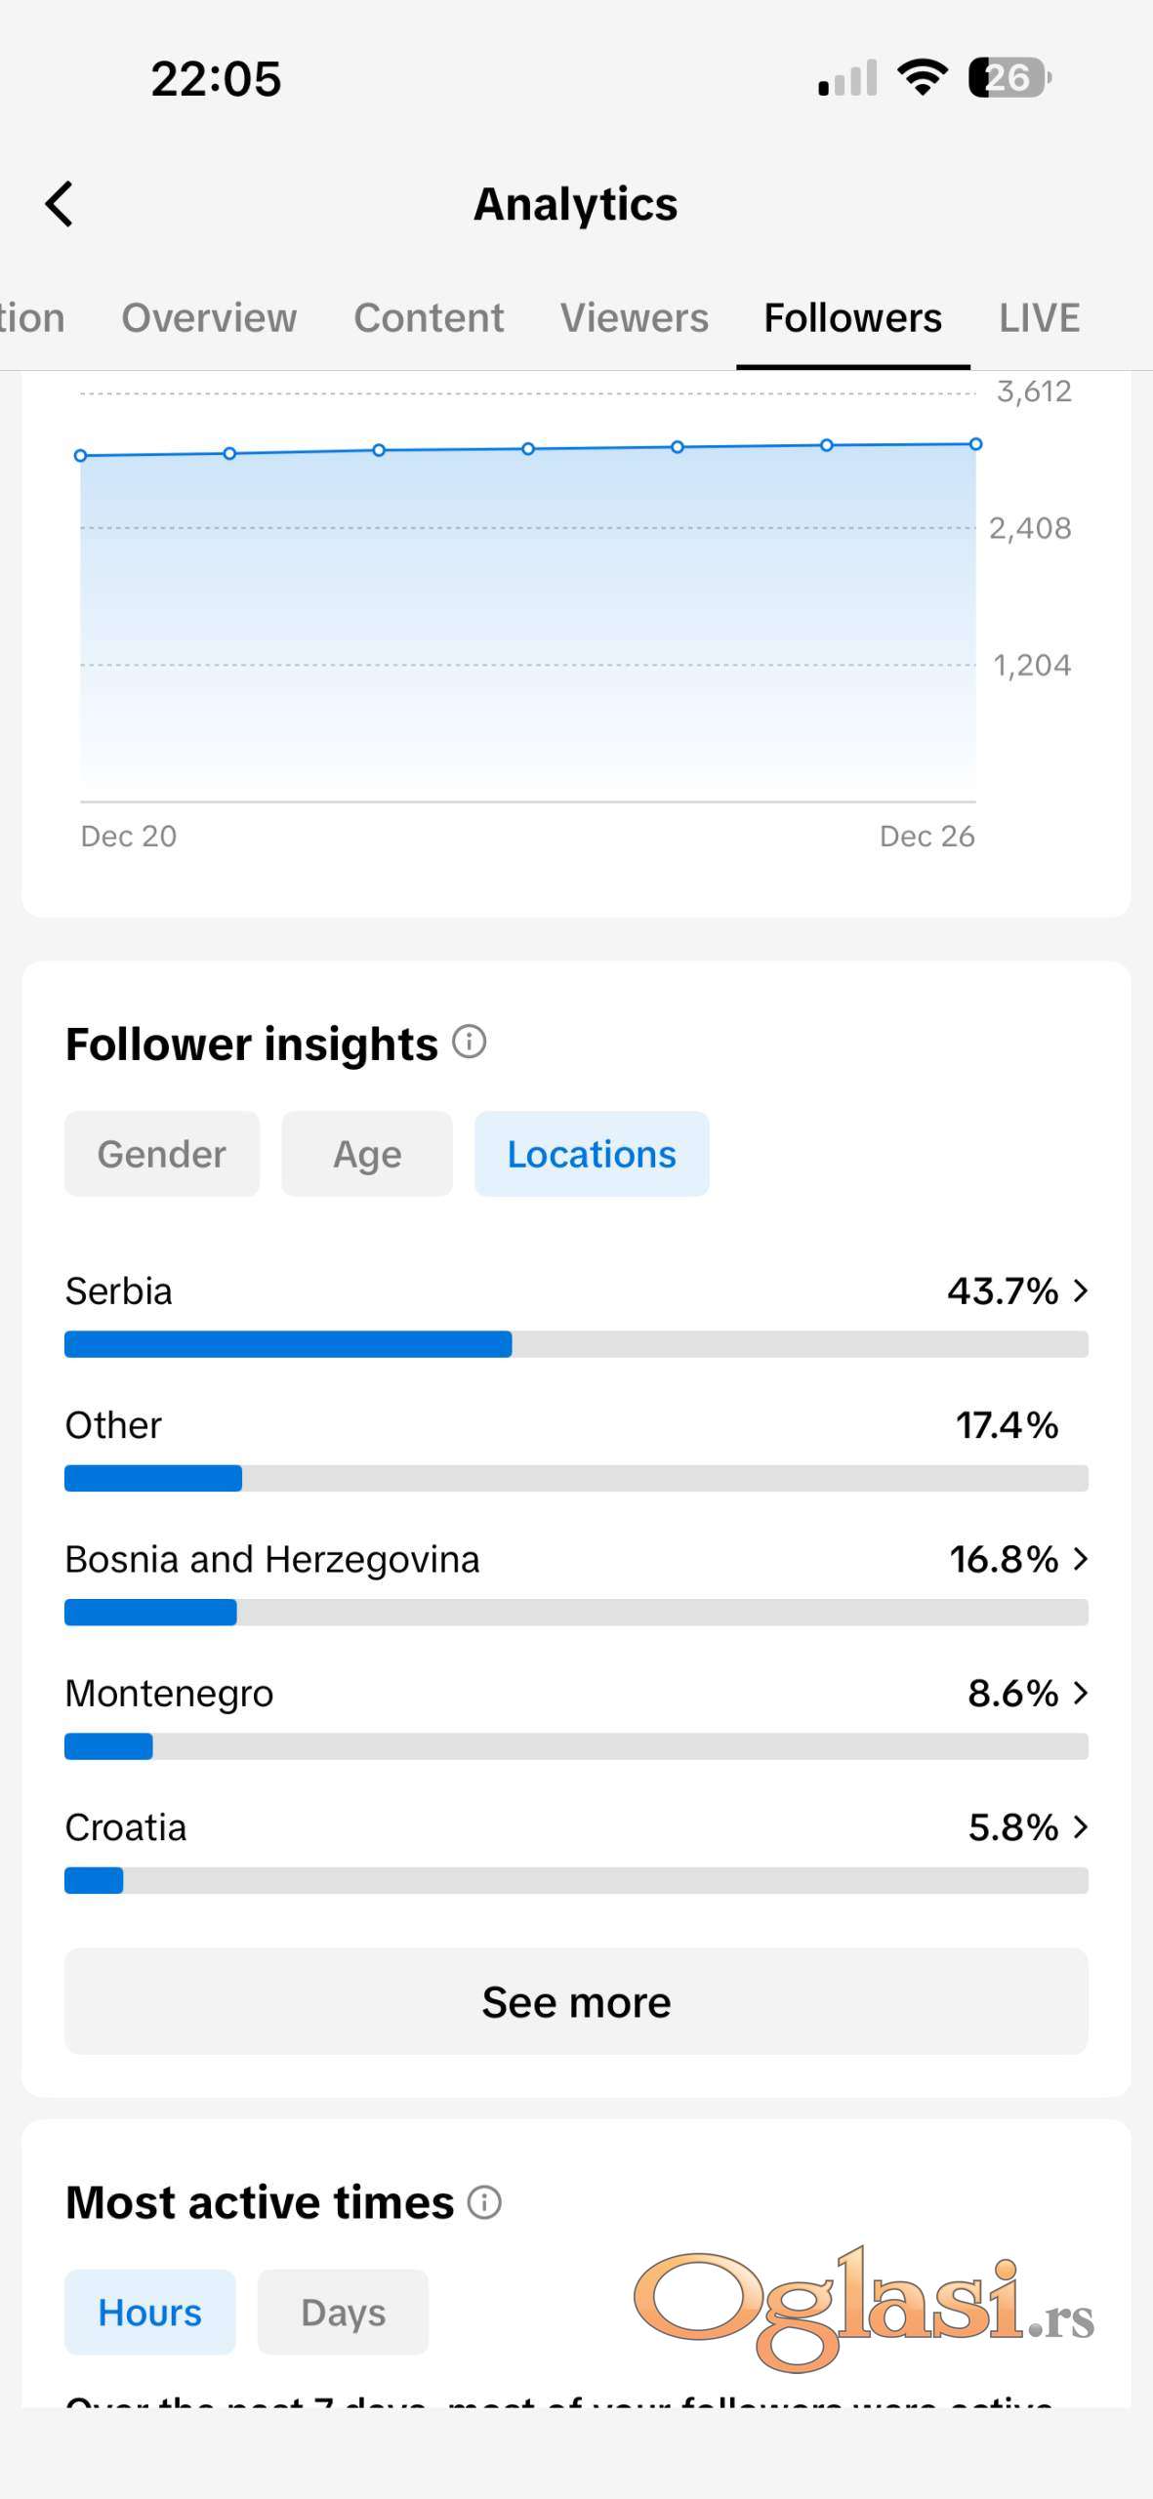Tap the back arrow icon
Image resolution: width=1153 pixels, height=2499 pixels.
pyautogui.click(x=60, y=204)
